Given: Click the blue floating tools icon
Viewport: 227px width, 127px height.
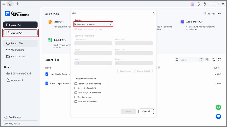Looking at the screenshot, I should point(218,116).
